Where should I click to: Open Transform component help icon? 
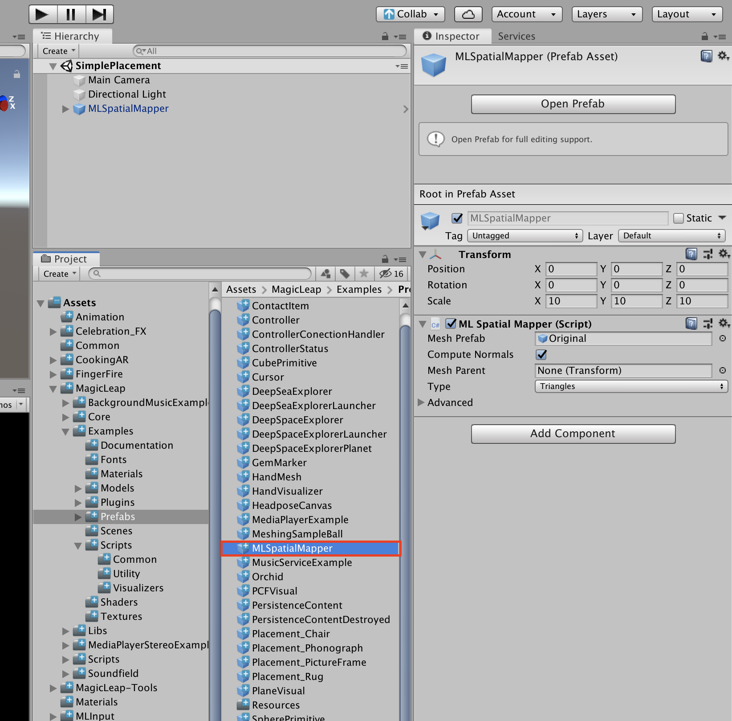(x=691, y=254)
